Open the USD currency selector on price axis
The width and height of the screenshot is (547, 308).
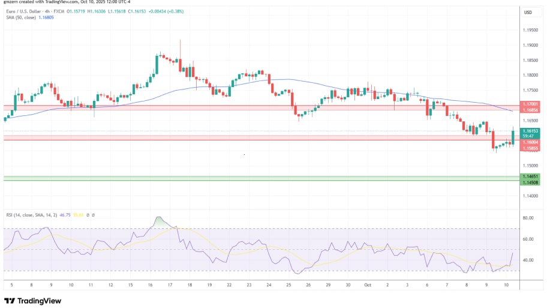[528, 13]
